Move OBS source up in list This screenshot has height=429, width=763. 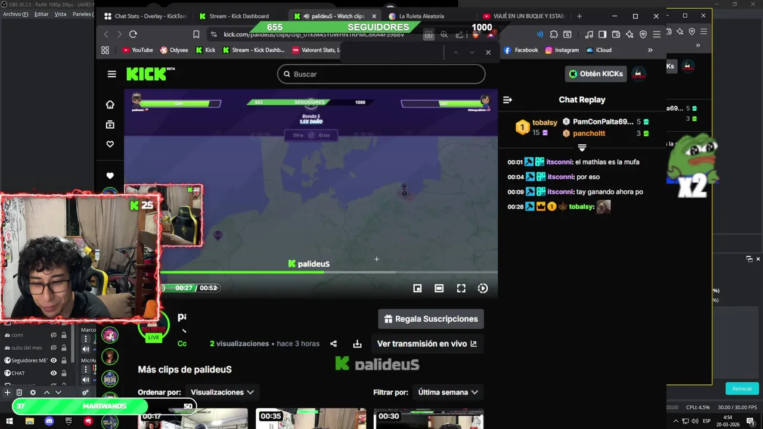[46, 392]
